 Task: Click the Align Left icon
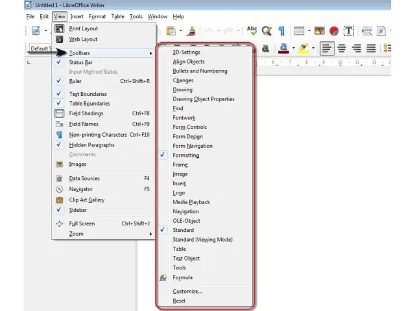coord(327,49)
